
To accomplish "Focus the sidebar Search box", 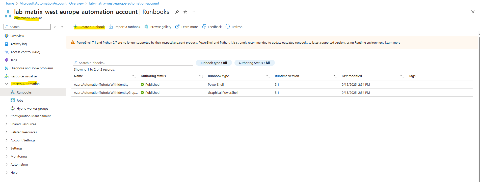I will [27, 27].
